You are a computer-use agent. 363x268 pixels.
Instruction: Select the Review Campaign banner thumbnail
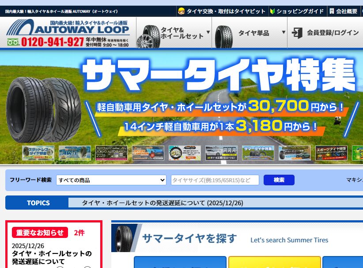point(148,153)
